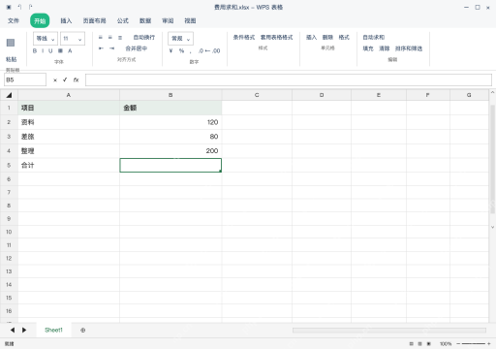
Task: Click Fill 填充 button
Action: [x=368, y=48]
